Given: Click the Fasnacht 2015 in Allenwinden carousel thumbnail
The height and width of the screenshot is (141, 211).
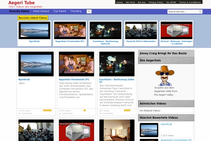Looking at the screenshot, I should (x=141, y=30).
